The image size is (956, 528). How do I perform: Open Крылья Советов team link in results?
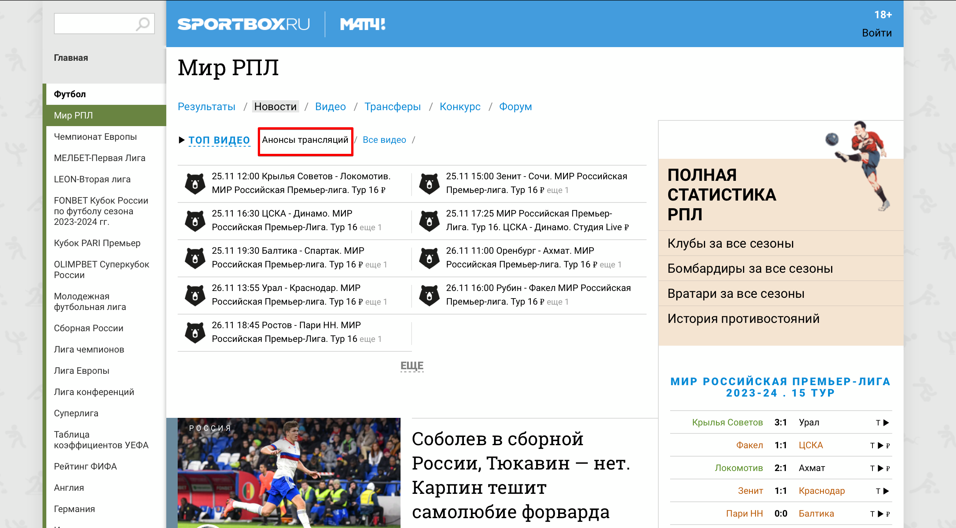727,423
